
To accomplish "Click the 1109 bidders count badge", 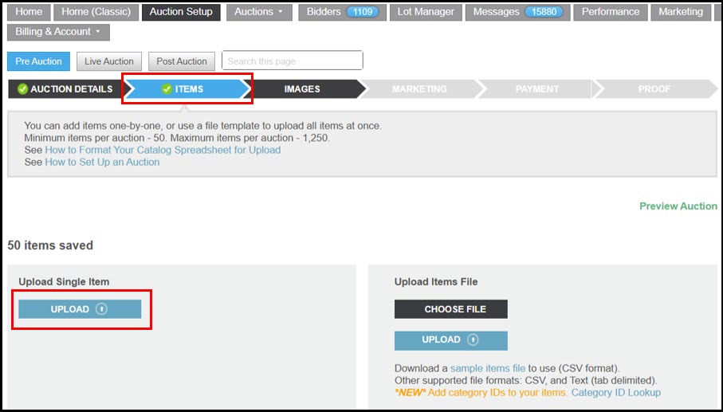I will point(363,12).
